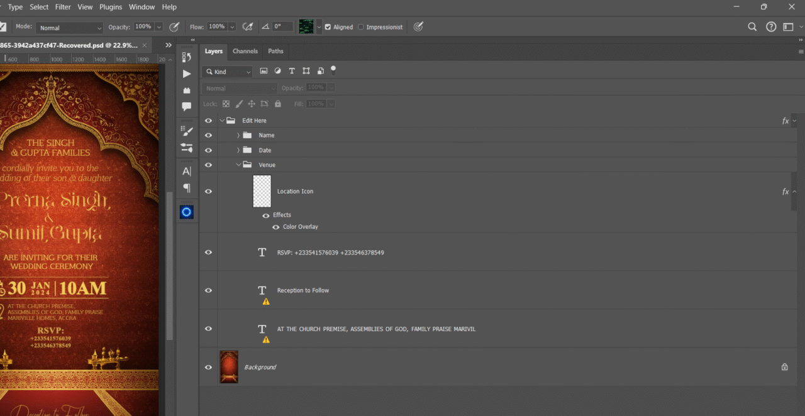The height and width of the screenshot is (416, 805).
Task: Filter for adjustment layers icon
Action: (x=277, y=72)
